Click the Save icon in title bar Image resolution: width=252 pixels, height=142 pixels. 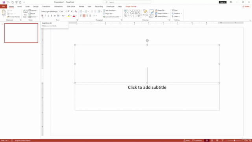(4, 2)
